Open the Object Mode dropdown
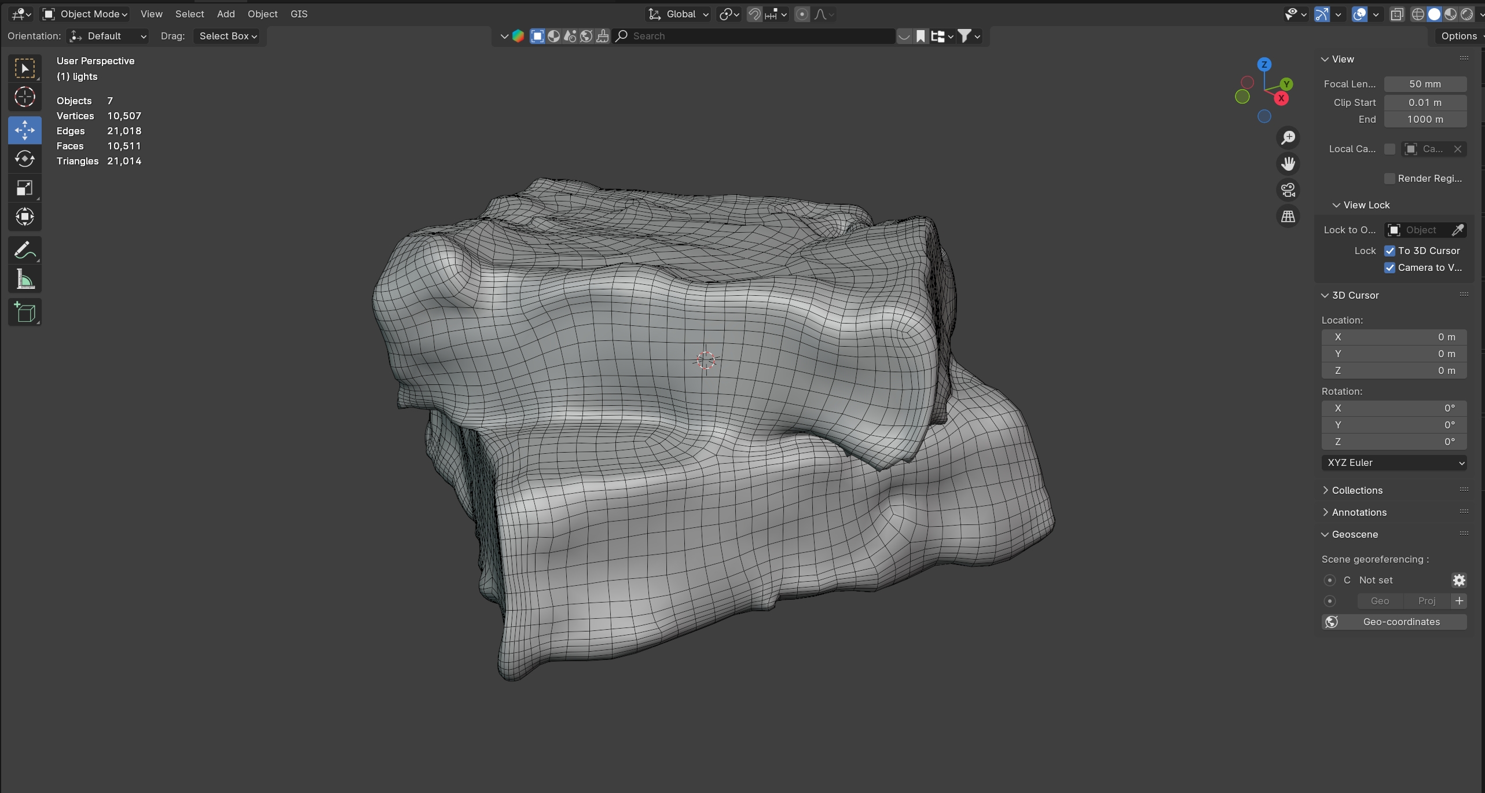1485x793 pixels. coord(86,14)
